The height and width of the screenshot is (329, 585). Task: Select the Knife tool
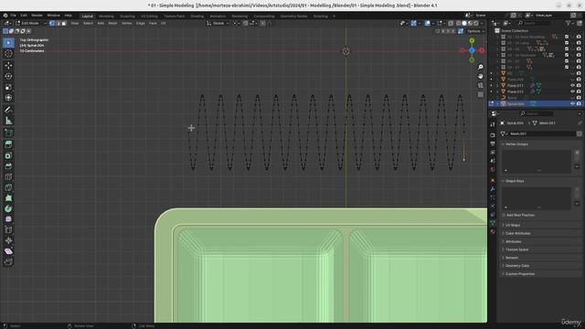point(8,187)
